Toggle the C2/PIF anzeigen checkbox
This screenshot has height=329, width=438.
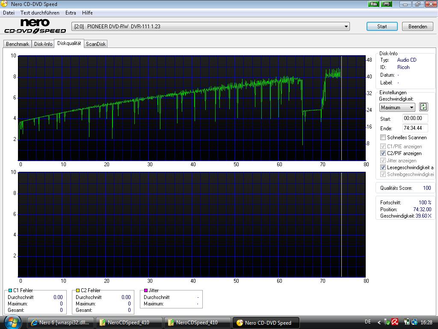[383, 153]
